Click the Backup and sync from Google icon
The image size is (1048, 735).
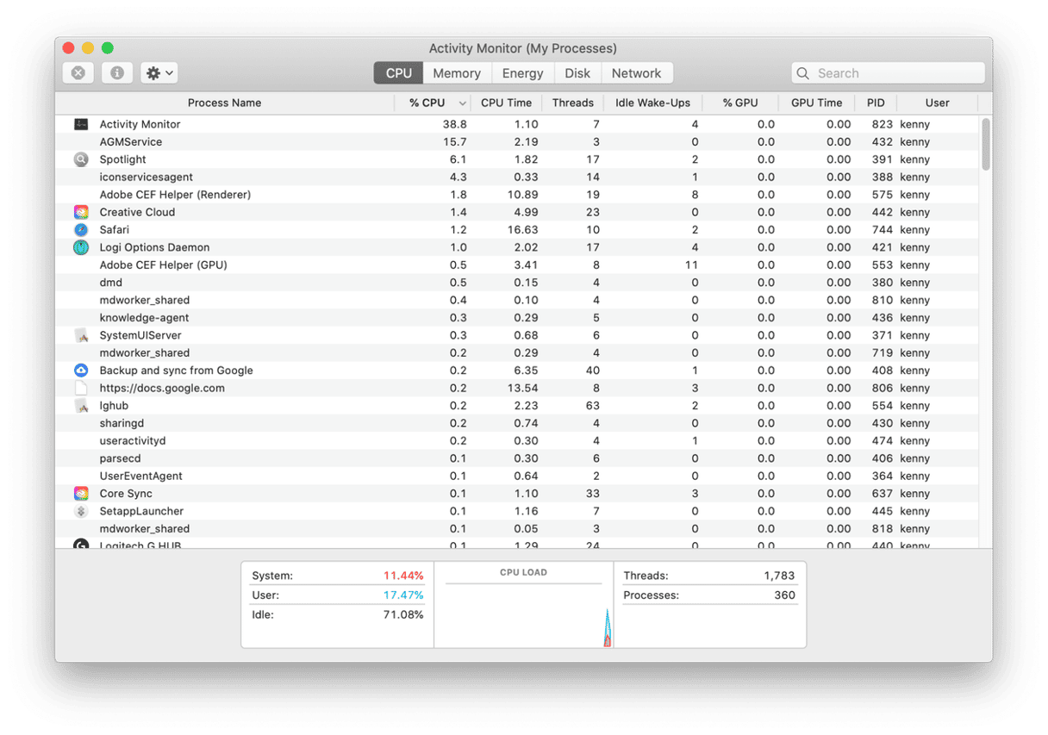click(x=81, y=371)
